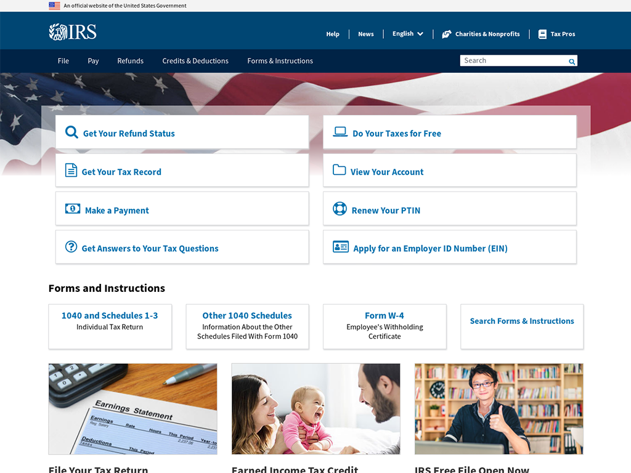The height and width of the screenshot is (473, 631).
Task: Click the Make a Payment money icon
Action: coord(73,209)
